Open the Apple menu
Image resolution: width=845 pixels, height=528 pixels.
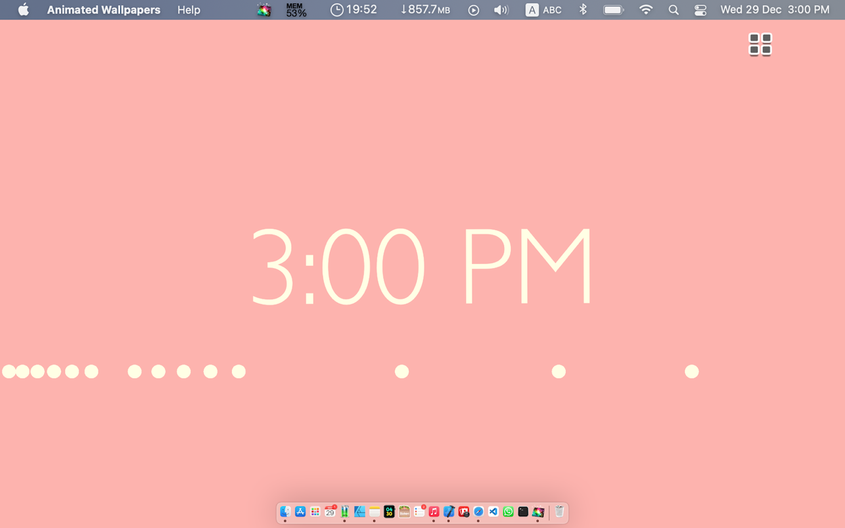coord(22,10)
